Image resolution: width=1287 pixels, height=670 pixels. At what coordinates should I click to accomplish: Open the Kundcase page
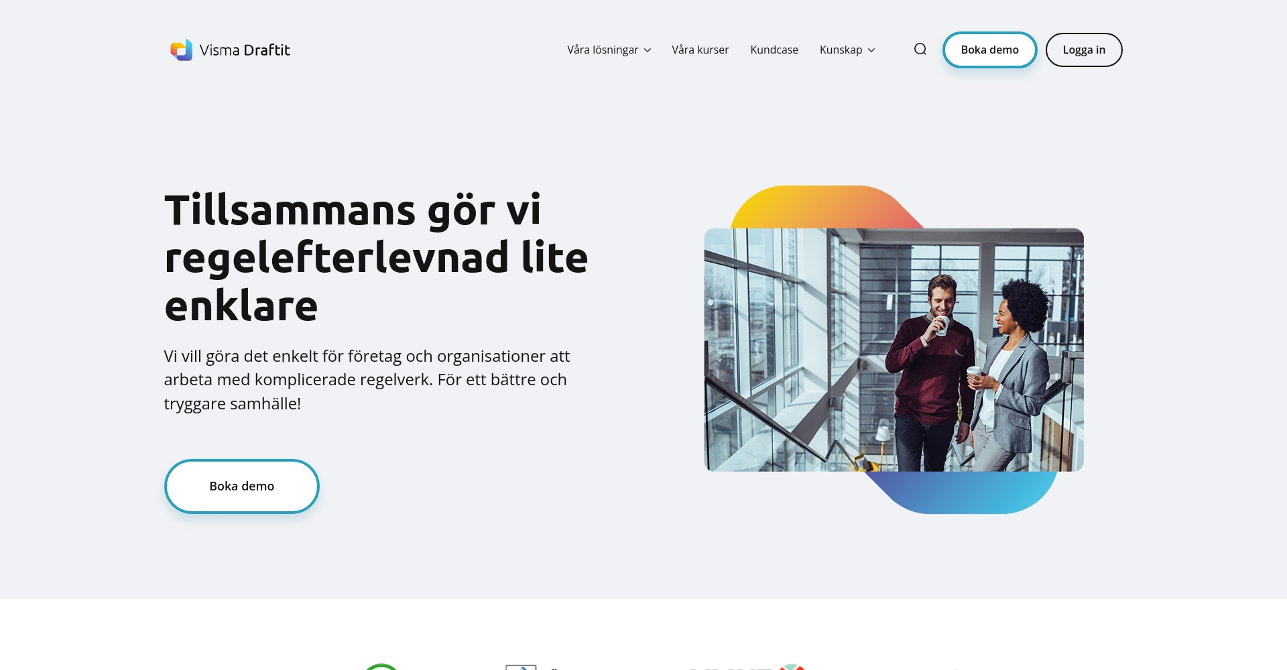pyautogui.click(x=774, y=50)
